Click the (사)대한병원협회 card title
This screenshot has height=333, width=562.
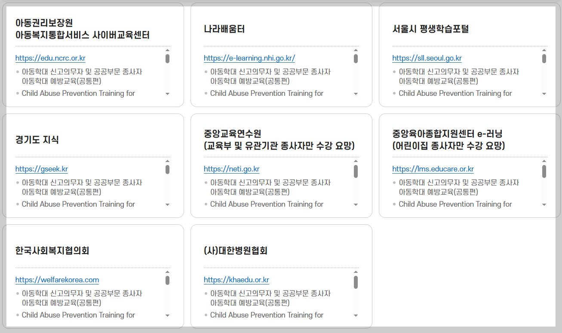236,251
